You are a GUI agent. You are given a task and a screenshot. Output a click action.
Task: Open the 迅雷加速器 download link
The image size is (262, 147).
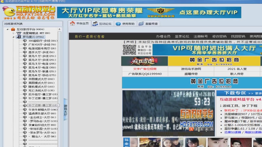[233, 132]
